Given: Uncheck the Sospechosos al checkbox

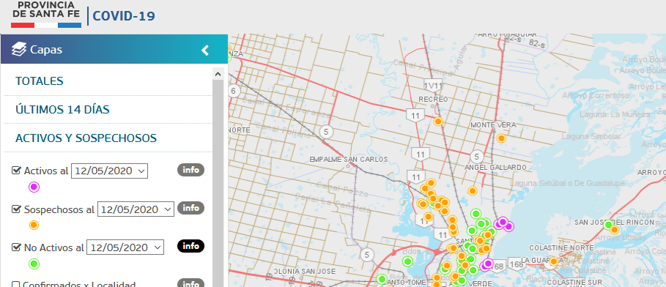Looking at the screenshot, I should 16,209.
